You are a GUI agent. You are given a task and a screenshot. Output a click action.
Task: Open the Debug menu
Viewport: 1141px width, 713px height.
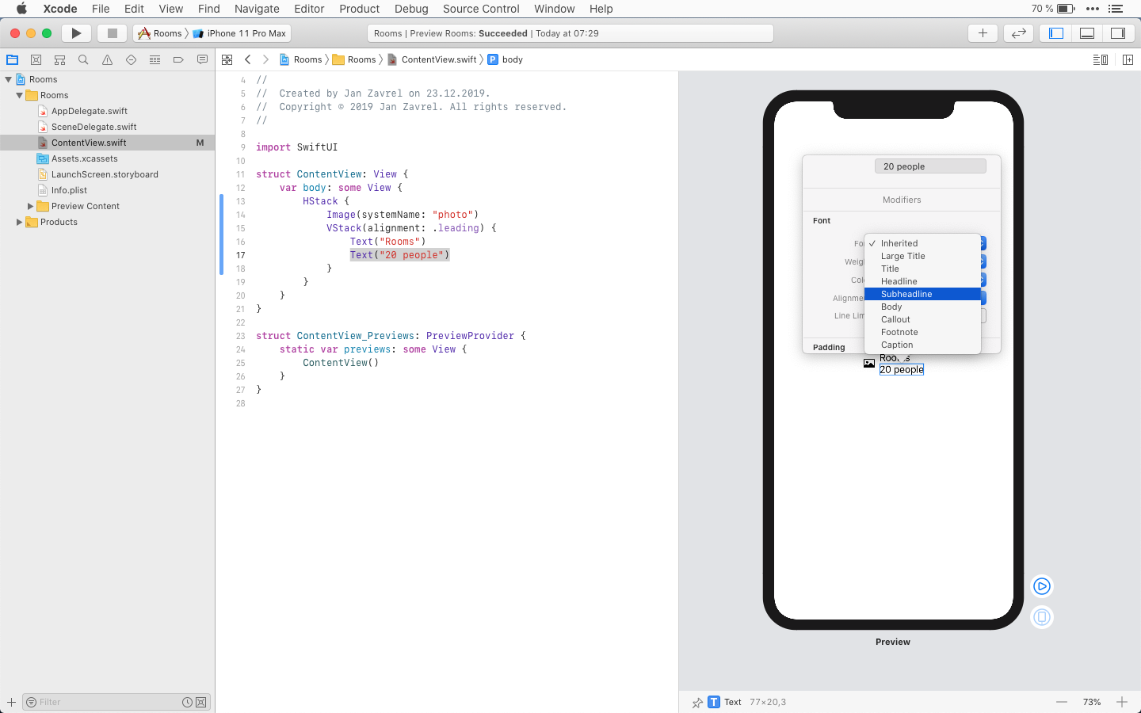point(411,9)
